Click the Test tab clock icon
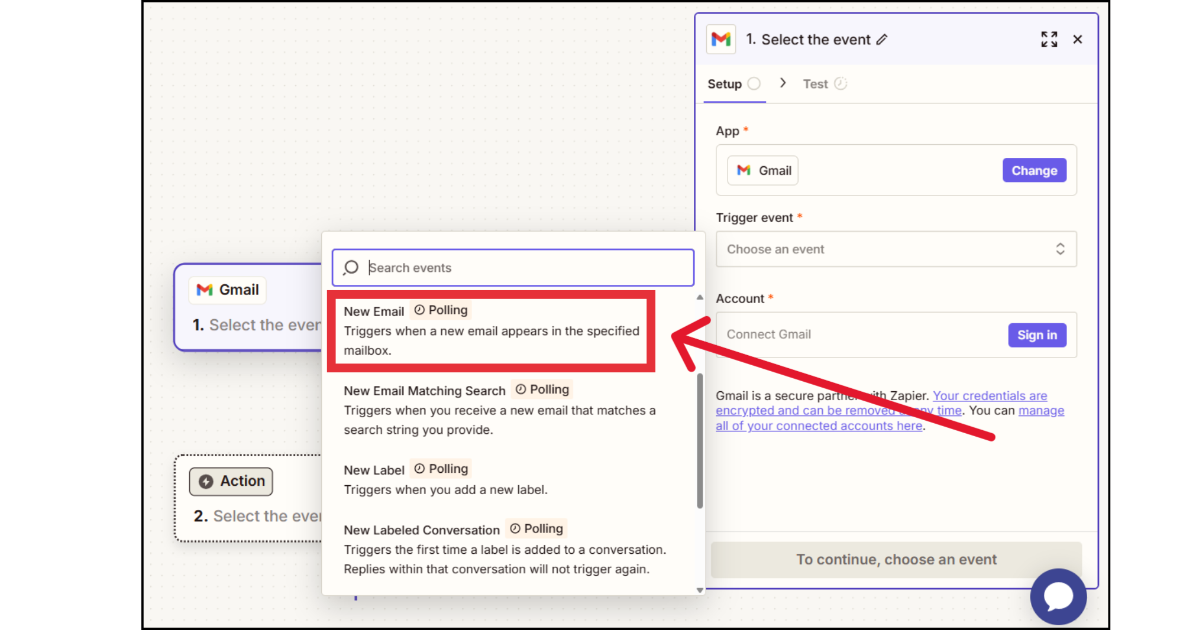 [841, 84]
